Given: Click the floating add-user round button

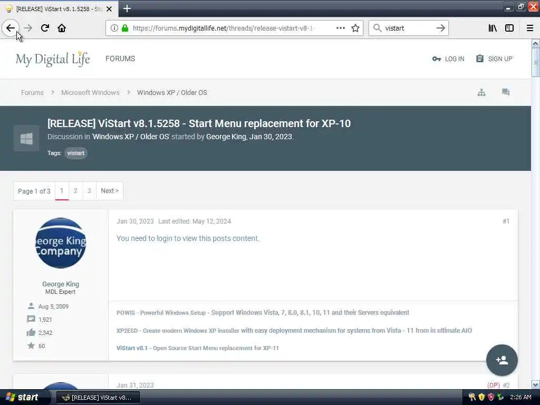Looking at the screenshot, I should coord(502,360).
